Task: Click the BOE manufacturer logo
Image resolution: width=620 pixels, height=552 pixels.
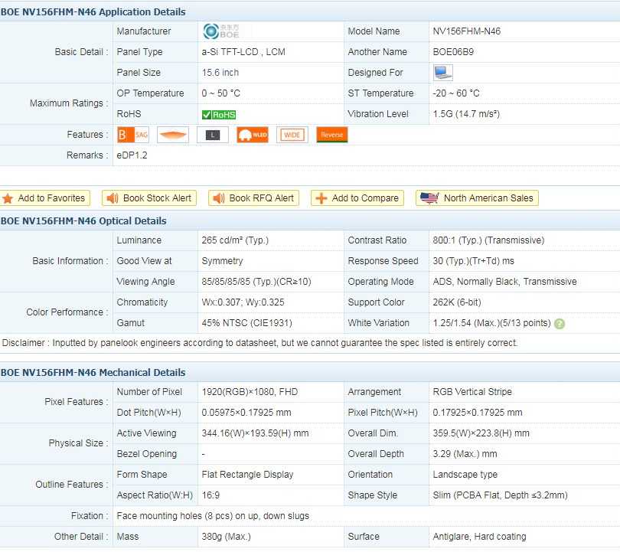Action: (221, 31)
